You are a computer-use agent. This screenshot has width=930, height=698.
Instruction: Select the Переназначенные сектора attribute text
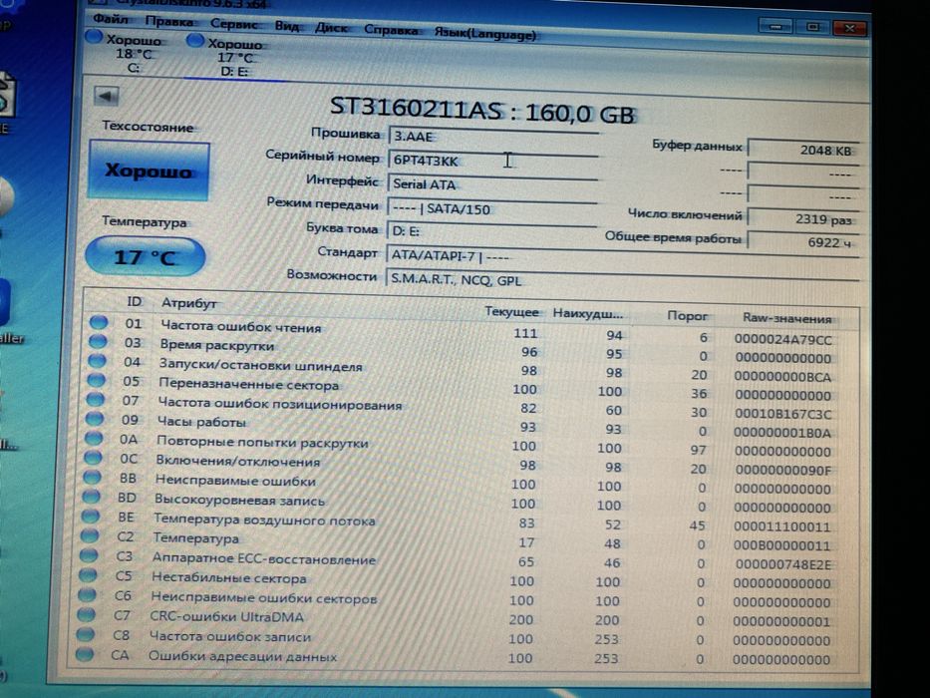[248, 384]
